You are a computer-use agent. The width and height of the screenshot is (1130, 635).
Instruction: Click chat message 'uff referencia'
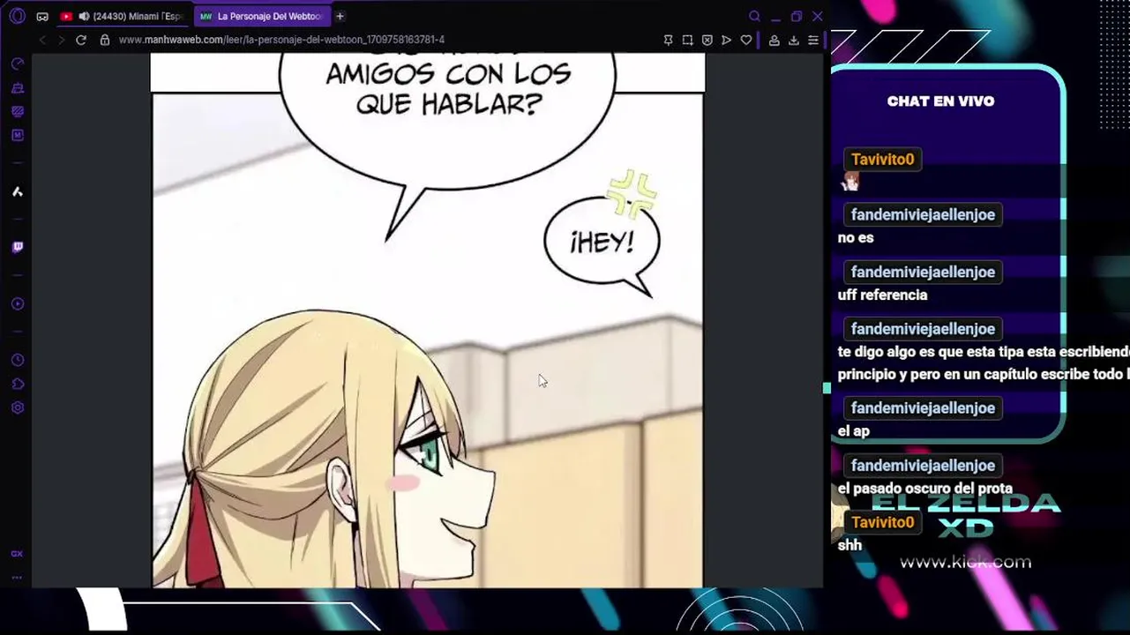pos(882,295)
